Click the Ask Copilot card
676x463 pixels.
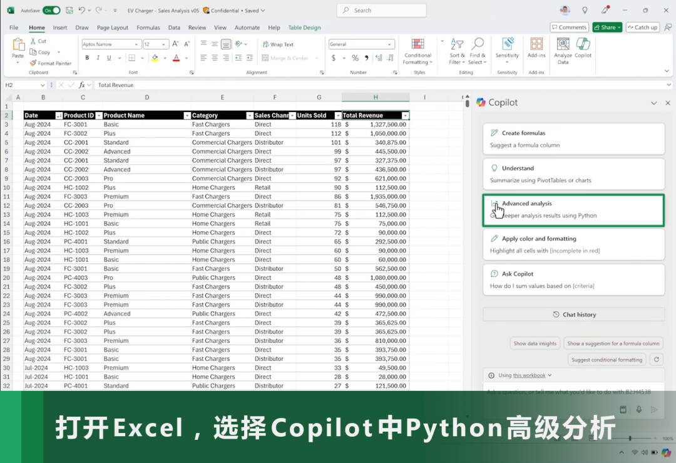[x=573, y=279]
